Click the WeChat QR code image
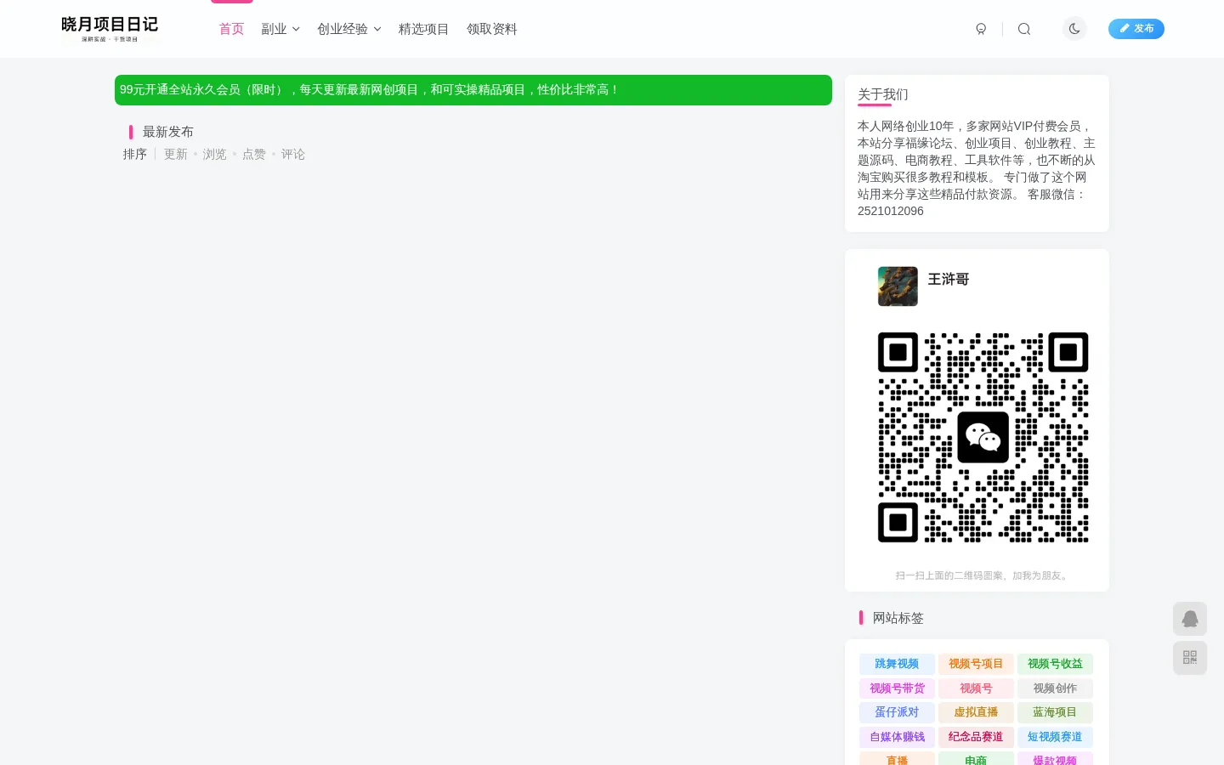This screenshot has height=765, width=1224. 983,437
